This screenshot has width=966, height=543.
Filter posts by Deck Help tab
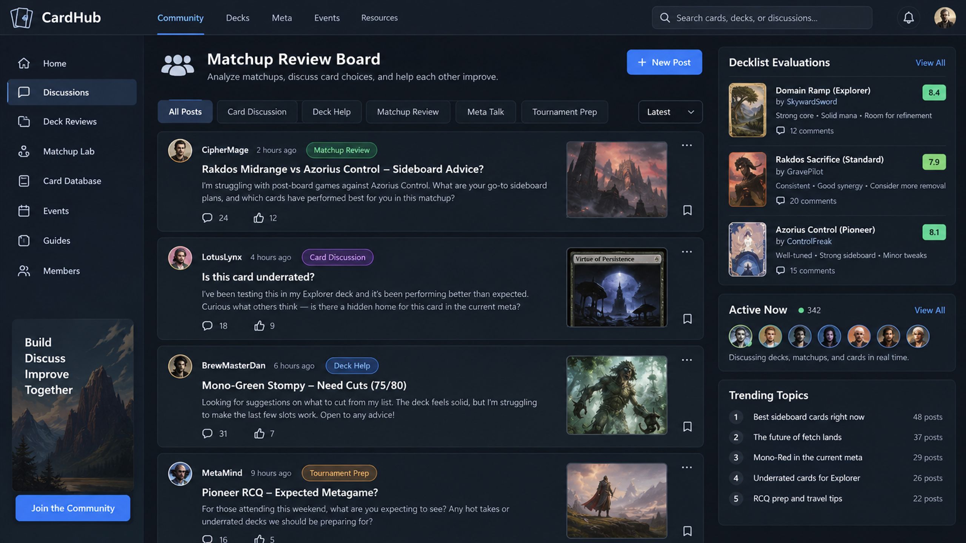point(331,112)
